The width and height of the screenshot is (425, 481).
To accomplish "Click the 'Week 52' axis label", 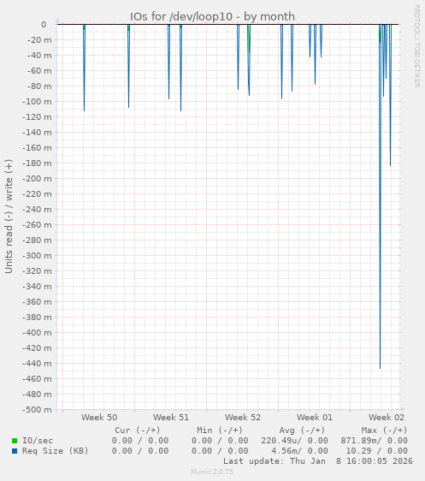I will click(243, 417).
